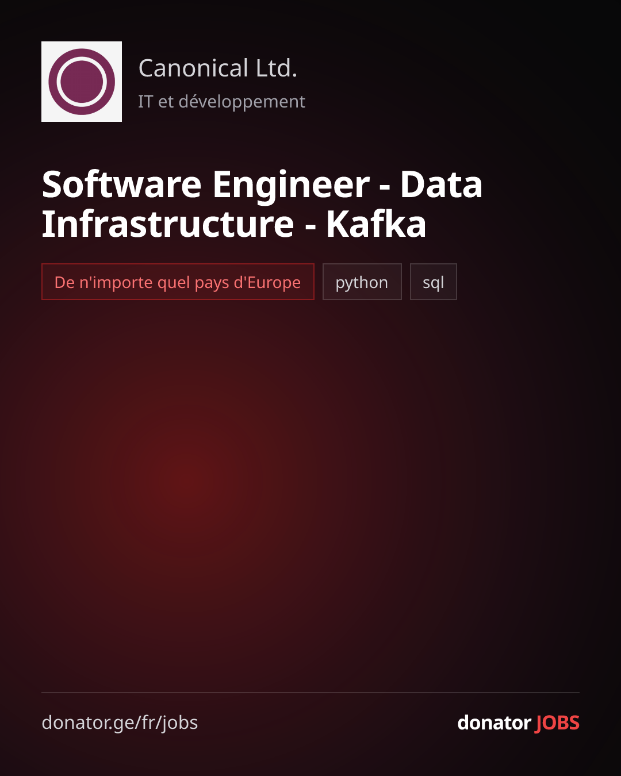Click the word Software in the title
The height and width of the screenshot is (776, 621).
coord(122,185)
